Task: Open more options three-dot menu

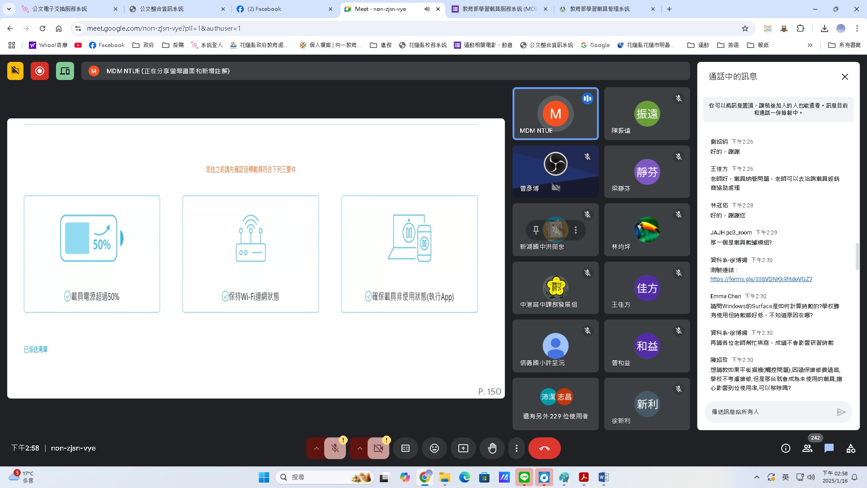Action: [x=517, y=448]
